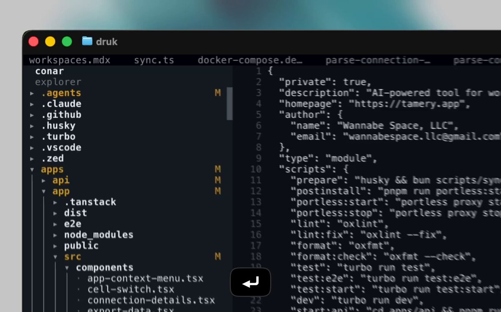Click the "lint:fix" script line
The height and width of the screenshot is (312, 501).
369,235
